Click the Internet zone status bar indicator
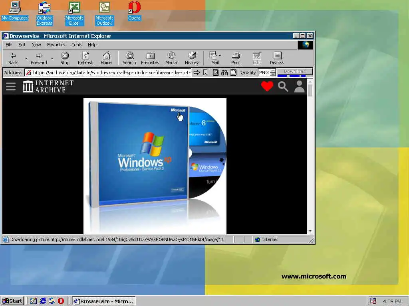 click(x=266, y=239)
